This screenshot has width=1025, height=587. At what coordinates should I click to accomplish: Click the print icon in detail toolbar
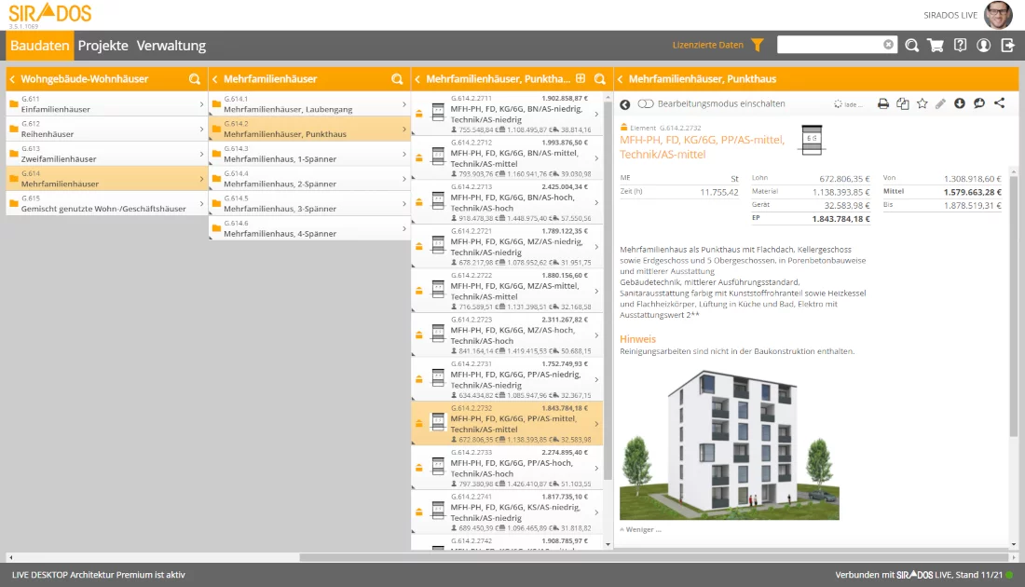coord(883,103)
